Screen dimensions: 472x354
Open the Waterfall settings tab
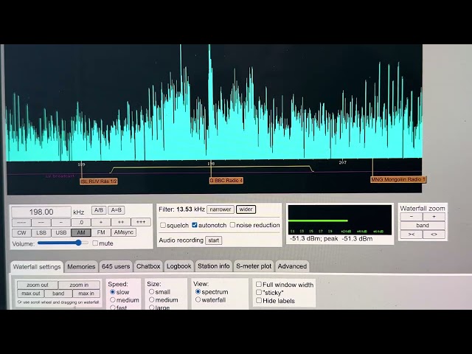[x=37, y=267]
